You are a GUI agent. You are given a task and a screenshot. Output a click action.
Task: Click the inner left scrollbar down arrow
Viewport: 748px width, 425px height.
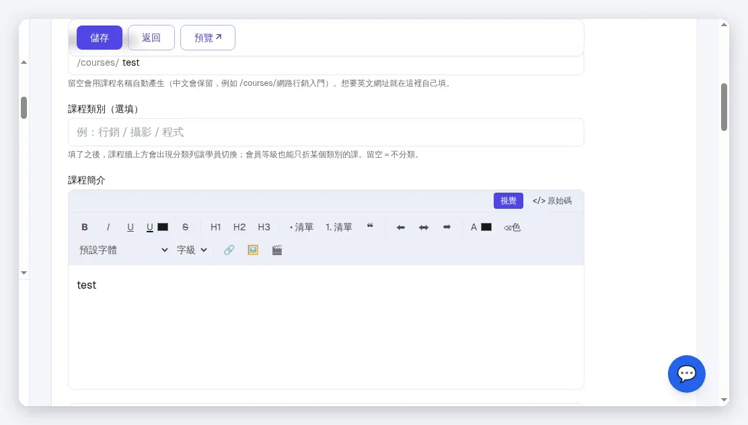tap(24, 273)
